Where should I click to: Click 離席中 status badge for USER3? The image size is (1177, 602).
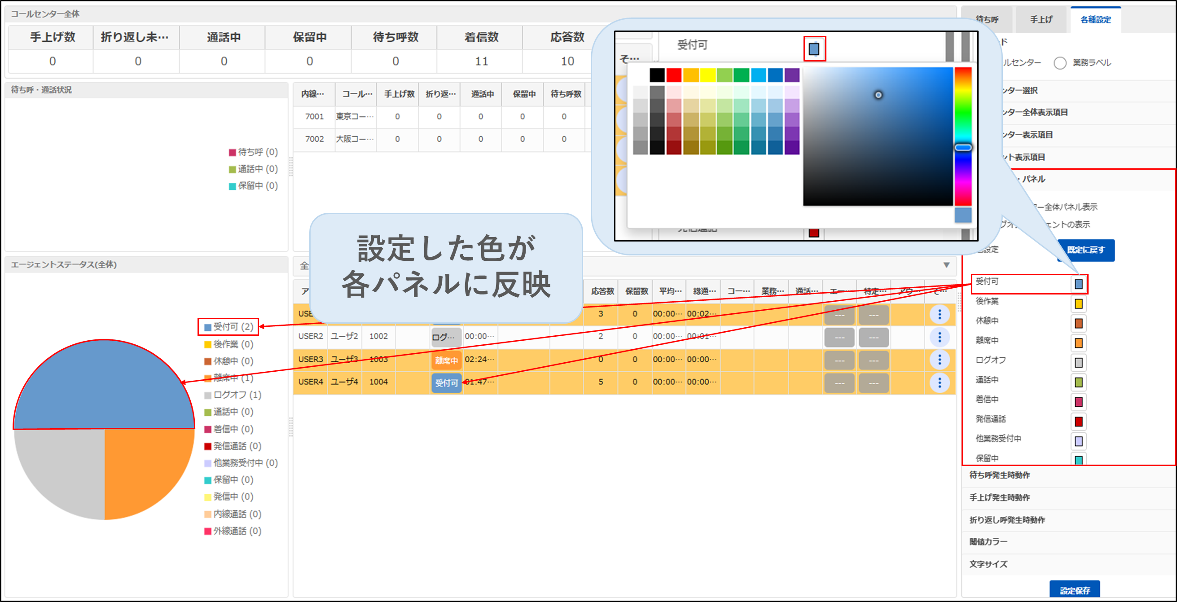pyautogui.click(x=446, y=360)
